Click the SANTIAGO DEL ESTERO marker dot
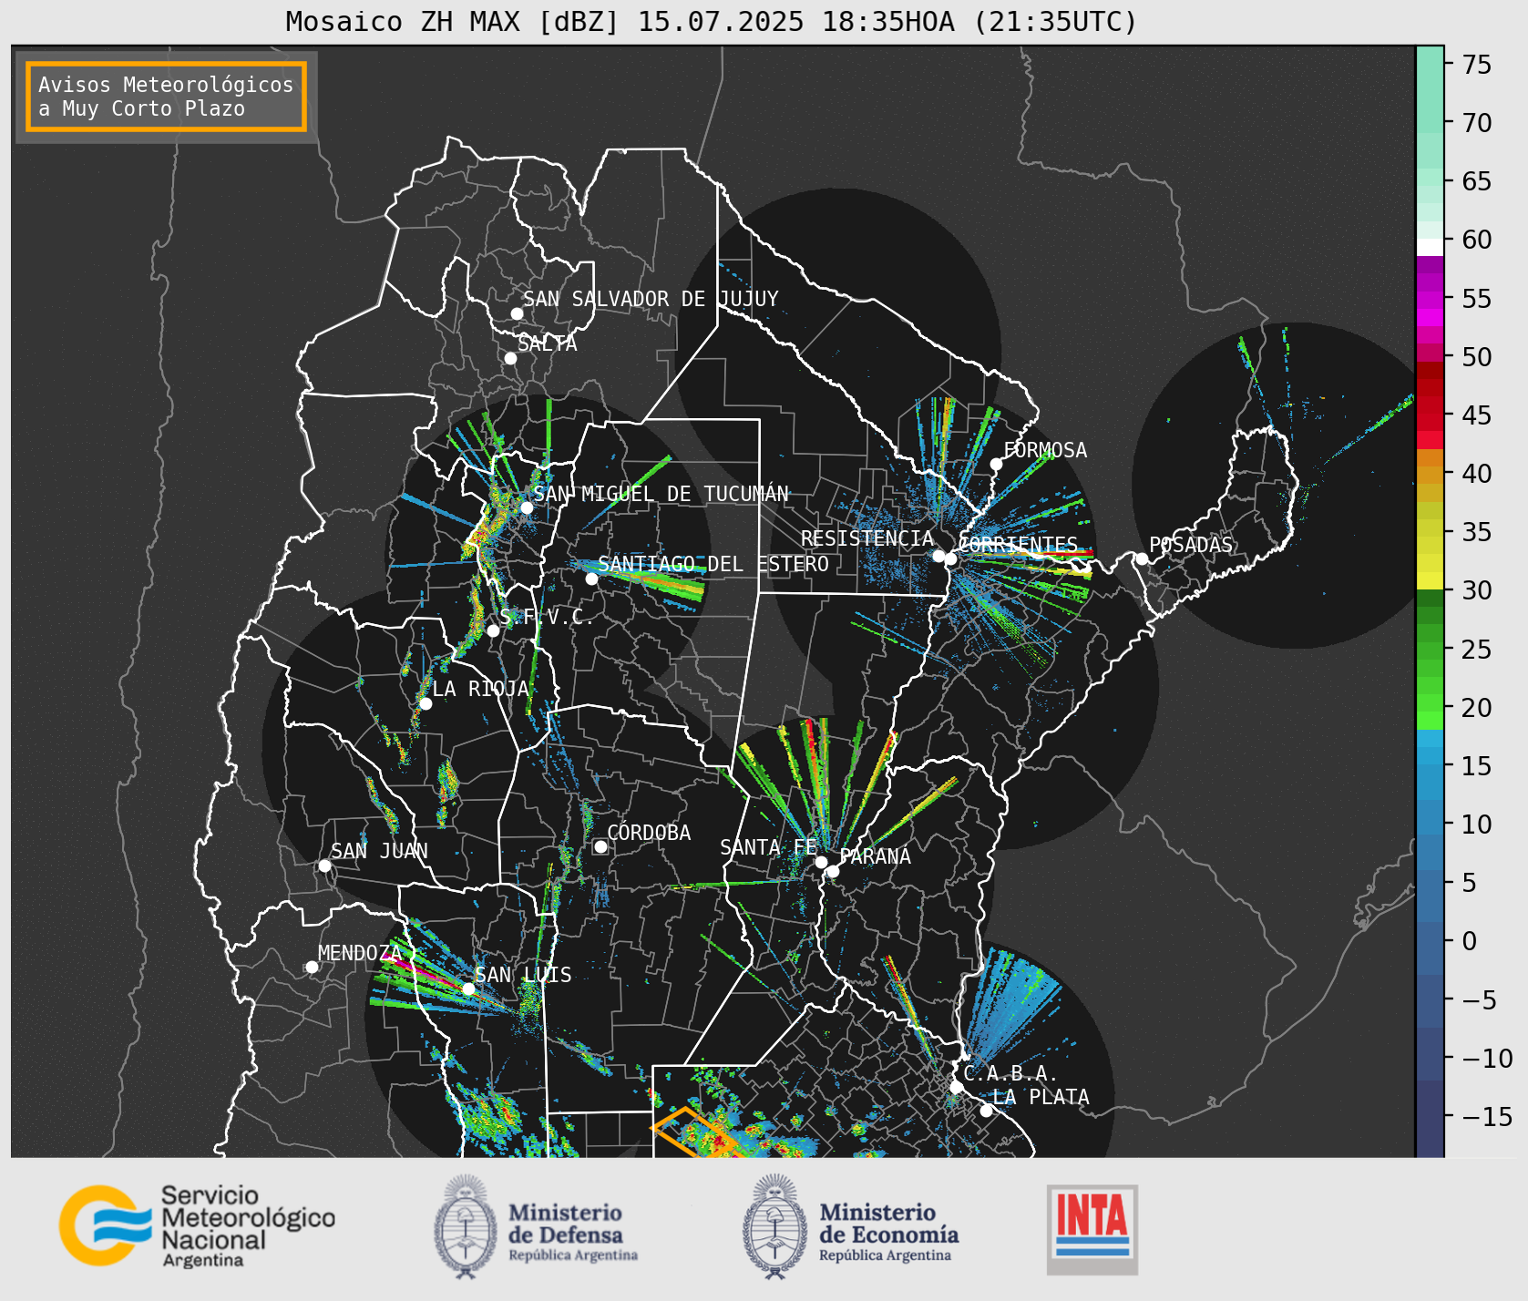 click(591, 579)
